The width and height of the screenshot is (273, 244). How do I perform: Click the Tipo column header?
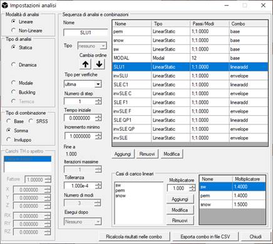pos(171,24)
